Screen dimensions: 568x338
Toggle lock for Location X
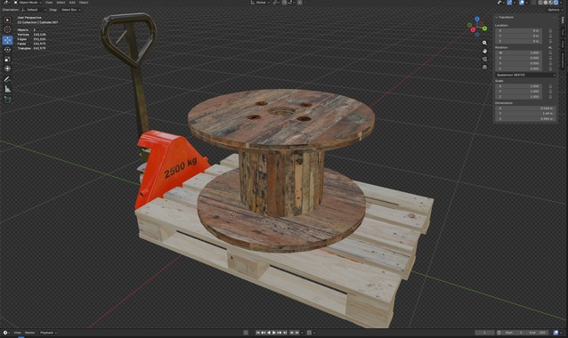(550, 31)
